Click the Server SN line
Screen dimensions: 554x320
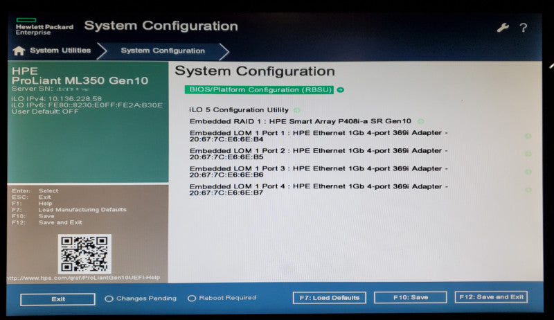coord(50,89)
